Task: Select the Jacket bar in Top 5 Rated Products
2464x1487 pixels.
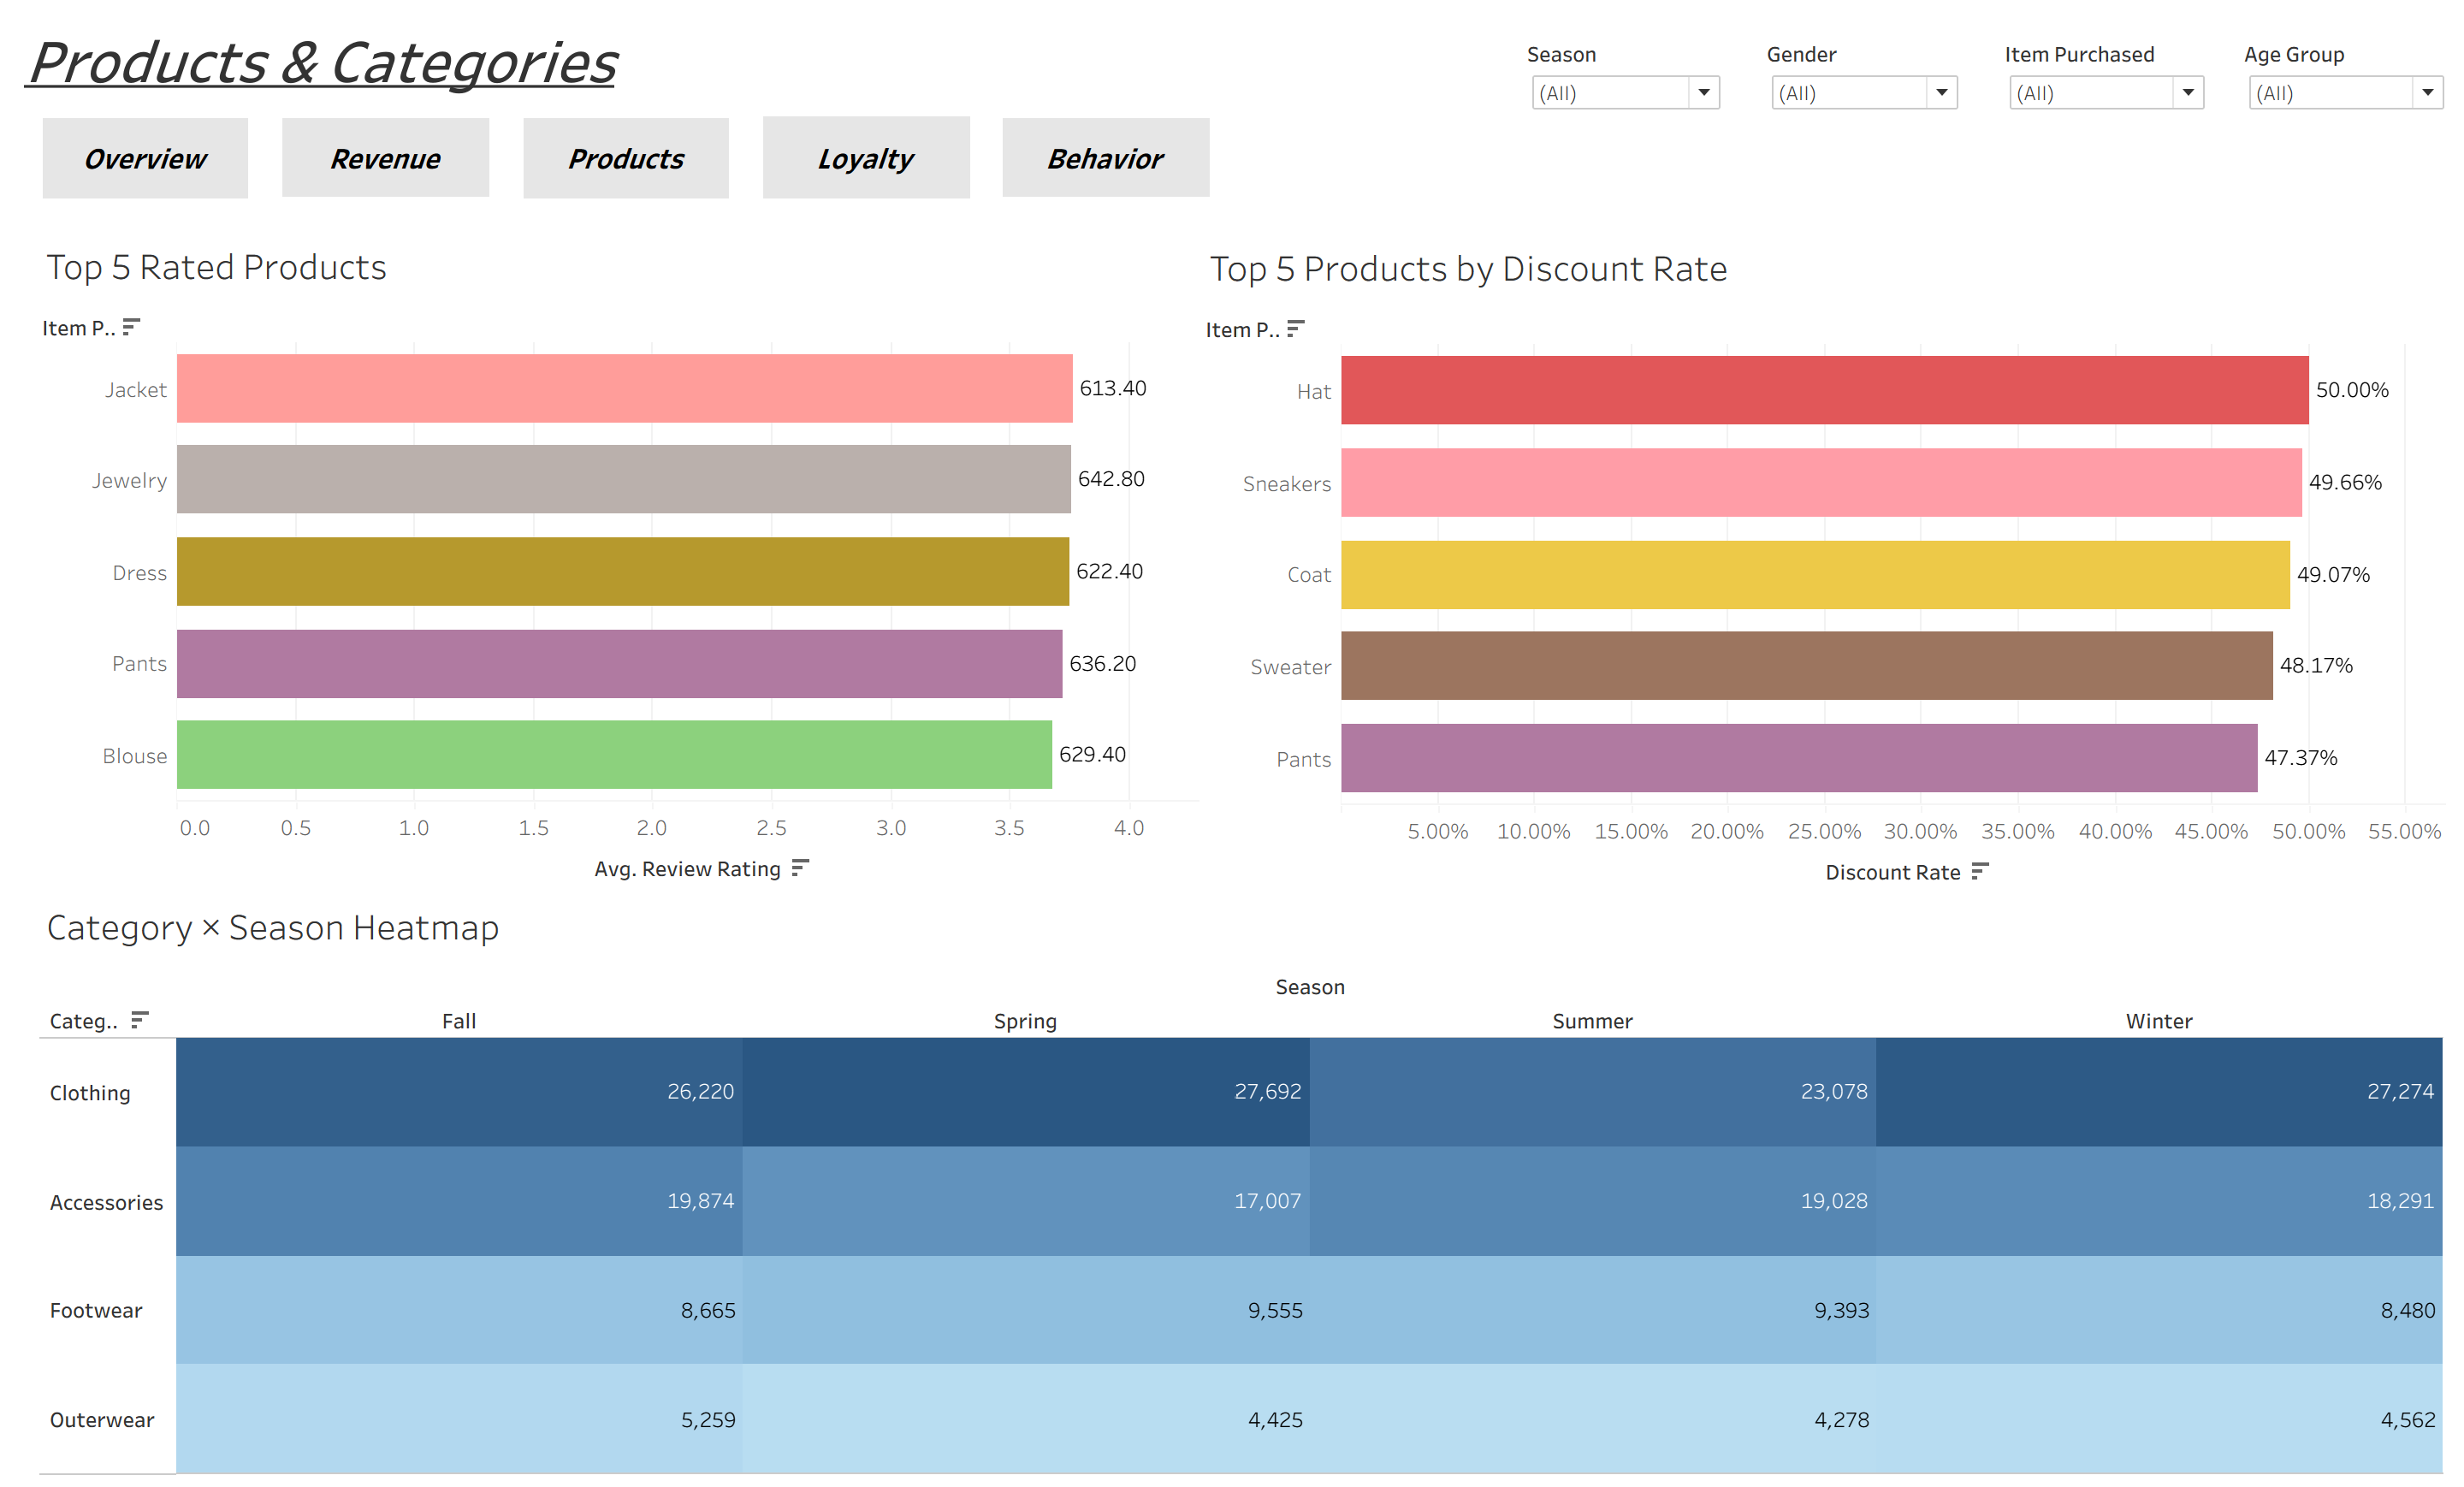Action: (x=624, y=388)
